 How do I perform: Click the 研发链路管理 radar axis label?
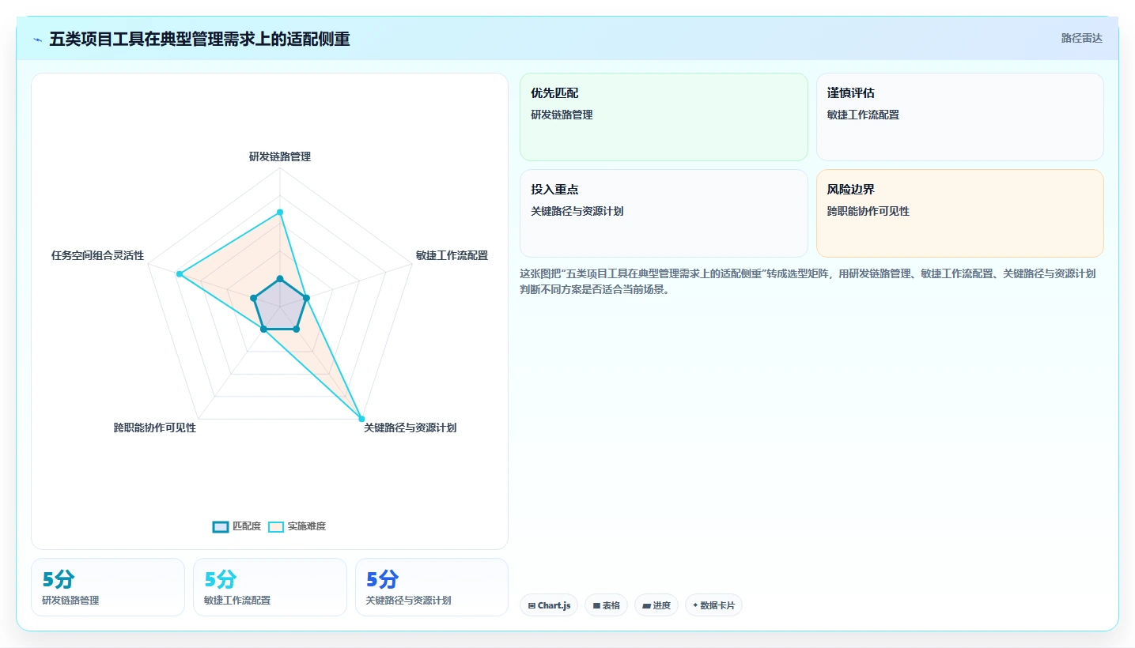(x=280, y=156)
